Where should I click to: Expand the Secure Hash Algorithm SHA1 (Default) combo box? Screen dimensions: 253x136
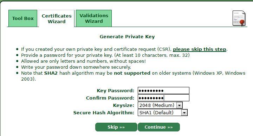pos(163,113)
